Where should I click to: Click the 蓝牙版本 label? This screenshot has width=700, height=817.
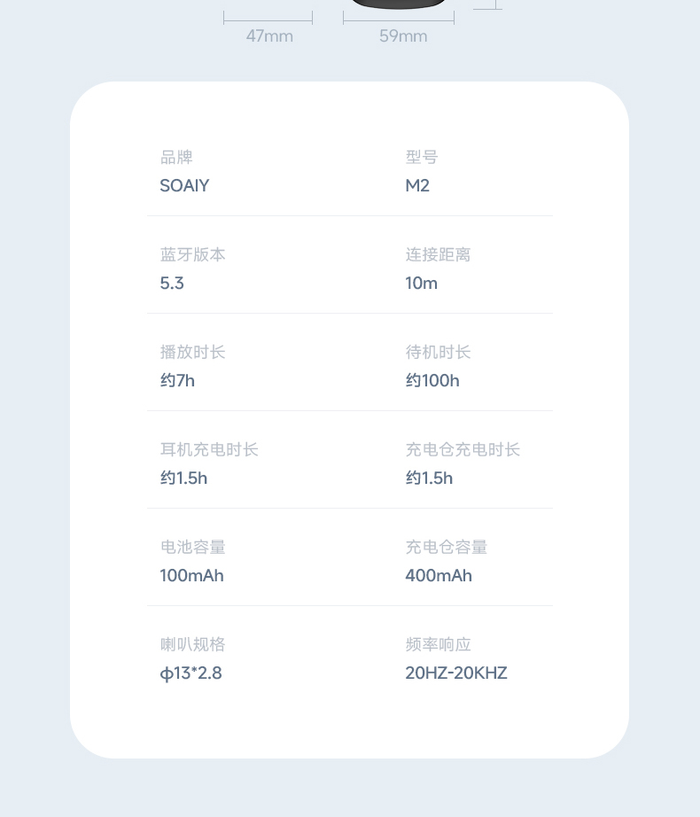tap(192, 254)
